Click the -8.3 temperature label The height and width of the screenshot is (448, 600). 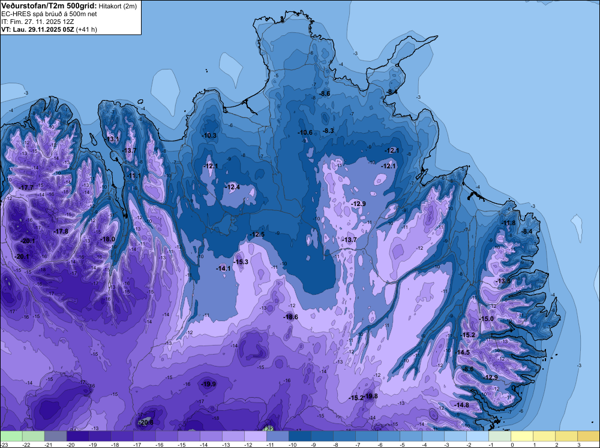click(328, 131)
